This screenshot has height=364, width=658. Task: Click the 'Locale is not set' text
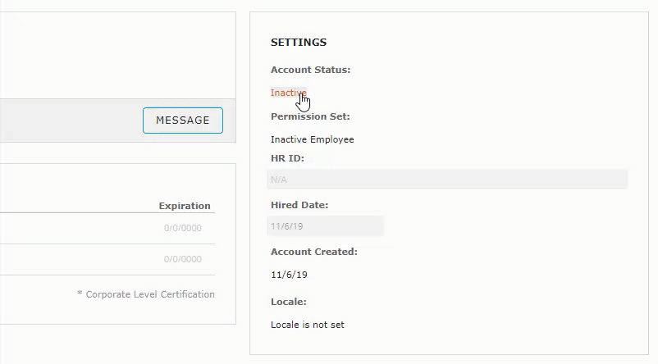[307, 325]
